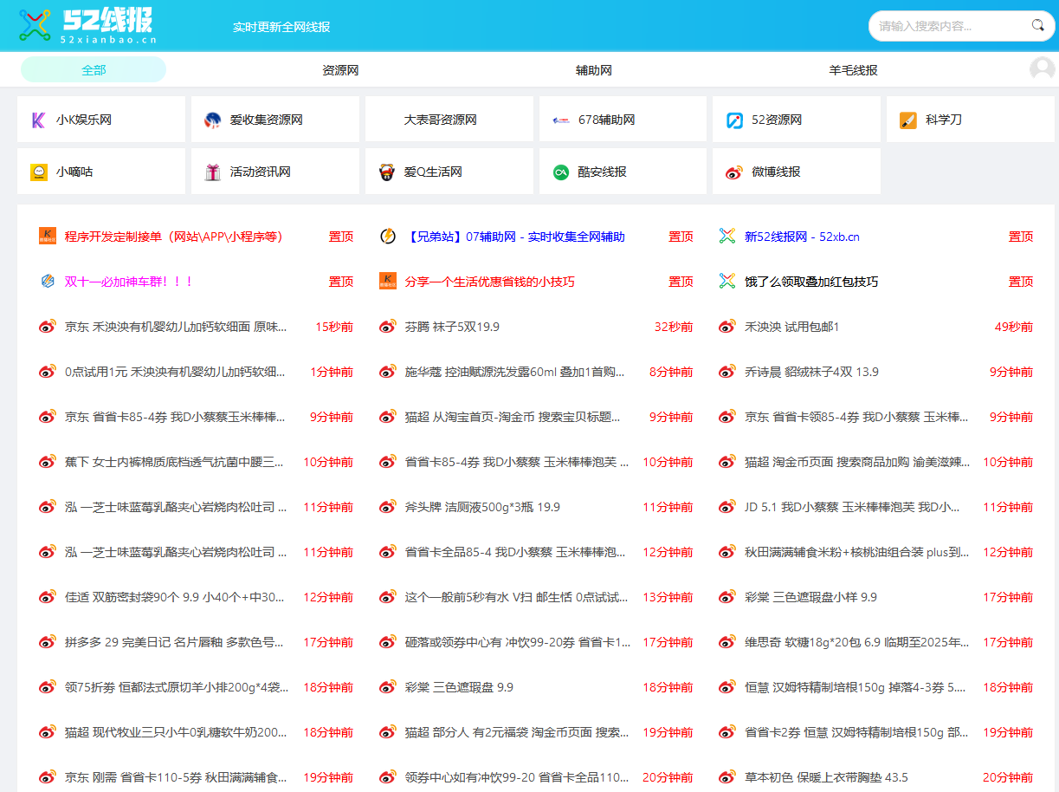Open the user avatar icon
The image size is (1059, 792).
point(1042,69)
